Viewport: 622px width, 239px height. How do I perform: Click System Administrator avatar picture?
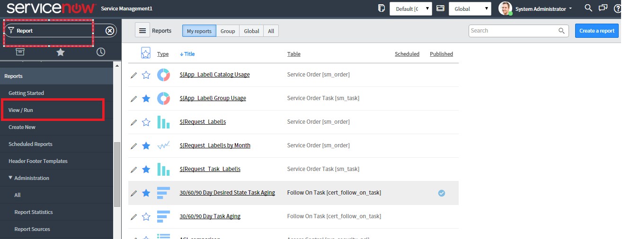(505, 9)
